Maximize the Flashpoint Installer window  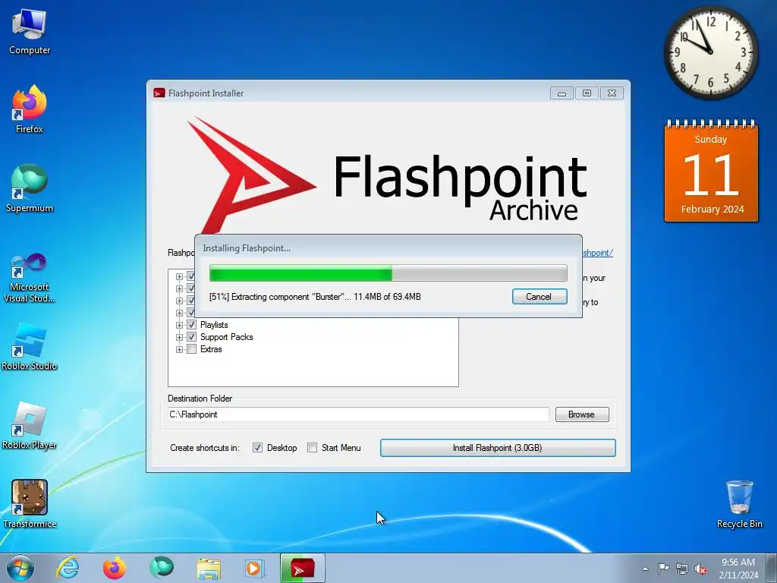point(587,93)
